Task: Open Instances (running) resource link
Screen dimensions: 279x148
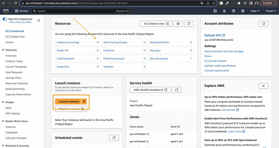Action: point(68,42)
